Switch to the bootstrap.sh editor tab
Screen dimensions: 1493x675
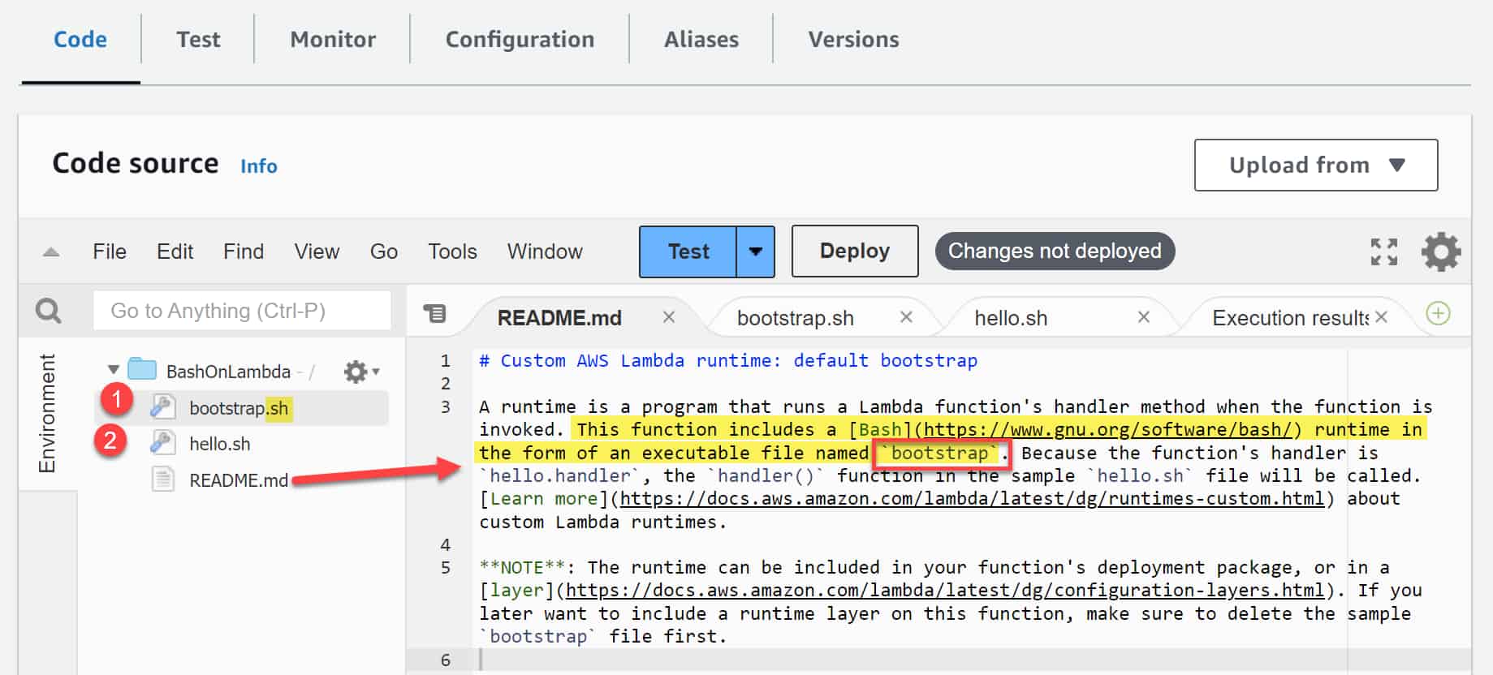click(796, 318)
